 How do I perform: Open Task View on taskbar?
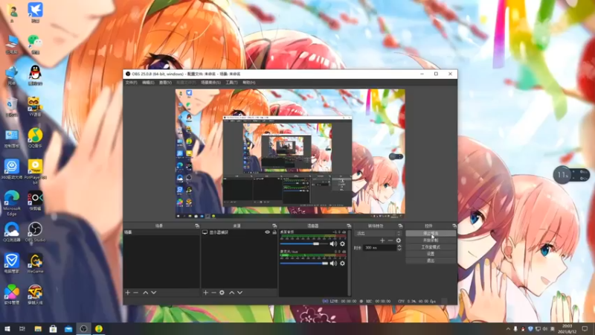coord(22,328)
